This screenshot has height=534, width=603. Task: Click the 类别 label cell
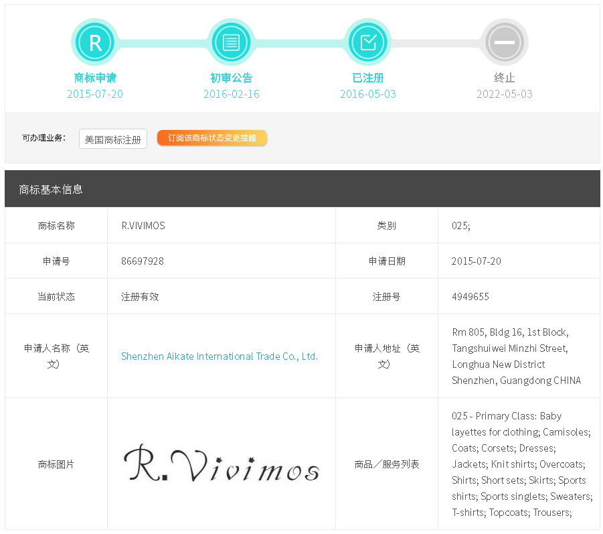(x=386, y=226)
